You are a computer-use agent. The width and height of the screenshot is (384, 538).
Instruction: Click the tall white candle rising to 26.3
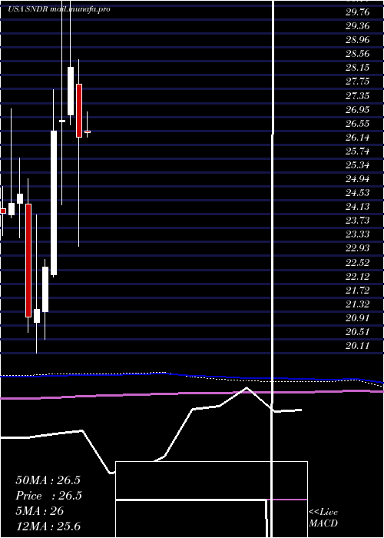pos(54,203)
